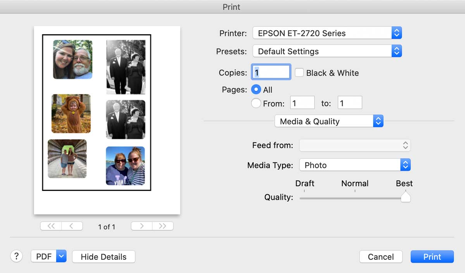This screenshot has height=273, width=465.
Task: Open the PDF options arrow menu
Action: pyautogui.click(x=62, y=256)
